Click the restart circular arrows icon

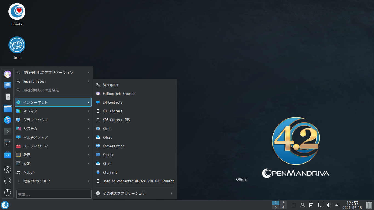pos(8,181)
